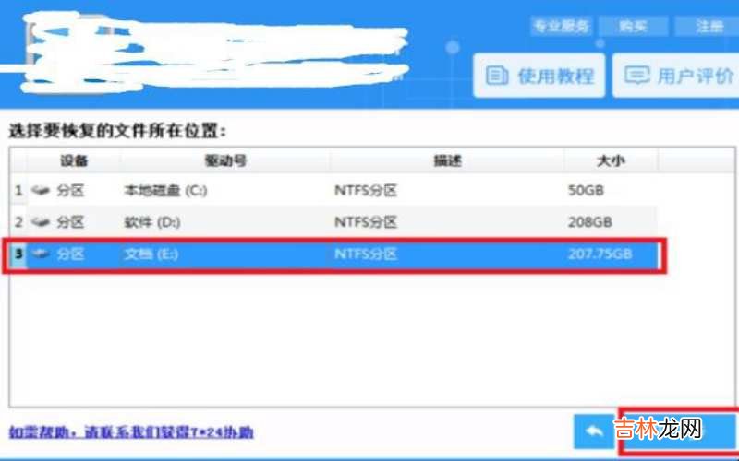Select the 文档 (E:) 207.75GB row
The width and height of the screenshot is (739, 461).
333,254
